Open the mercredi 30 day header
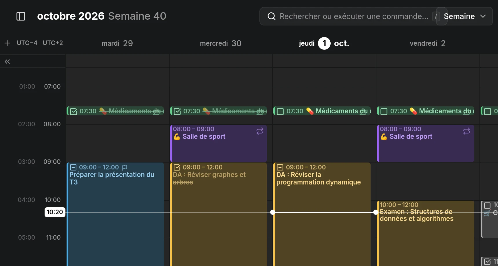 221,43
